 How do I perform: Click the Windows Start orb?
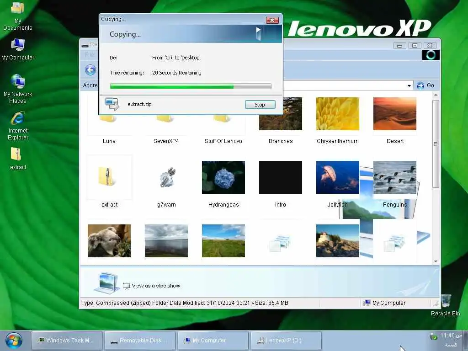coord(14,340)
